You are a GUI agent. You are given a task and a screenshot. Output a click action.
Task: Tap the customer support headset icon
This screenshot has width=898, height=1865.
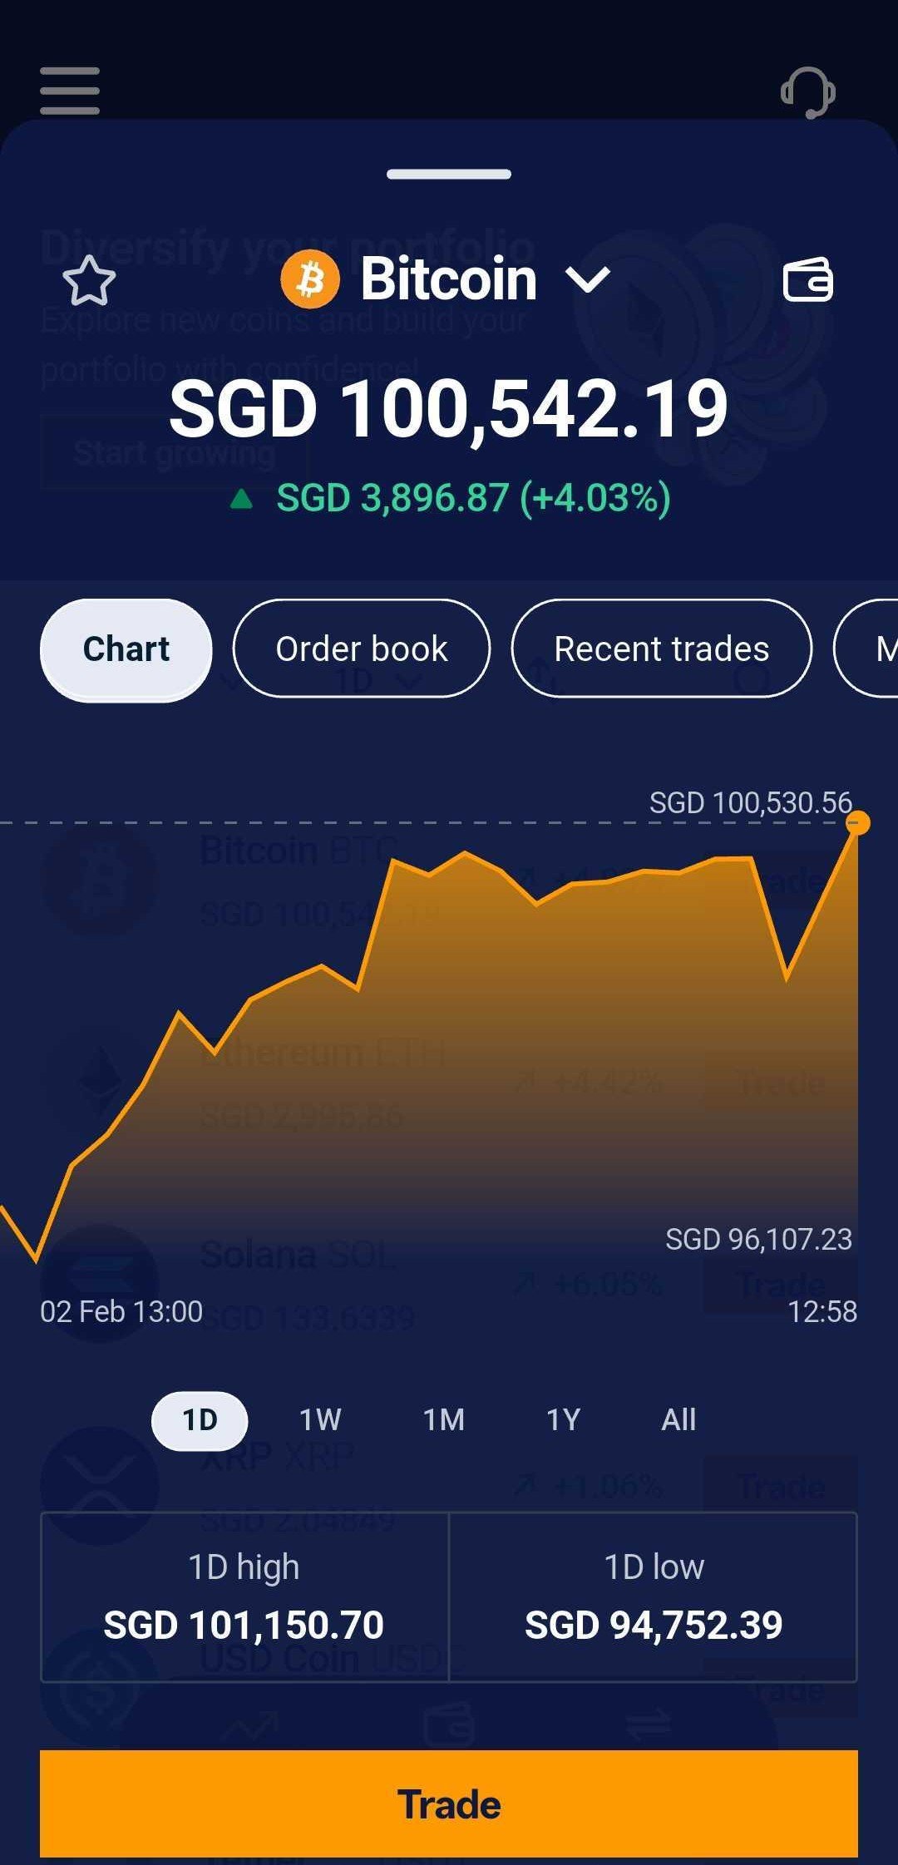point(807,92)
